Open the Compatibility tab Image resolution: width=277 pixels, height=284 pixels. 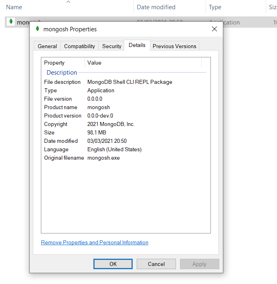(x=79, y=46)
